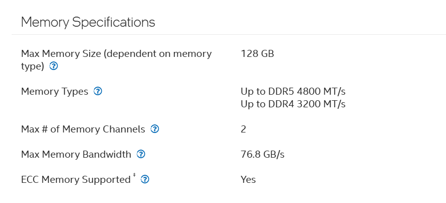Select the "Up to DDR5 4800 MT/s" value
The image size is (446, 203).
click(x=293, y=91)
